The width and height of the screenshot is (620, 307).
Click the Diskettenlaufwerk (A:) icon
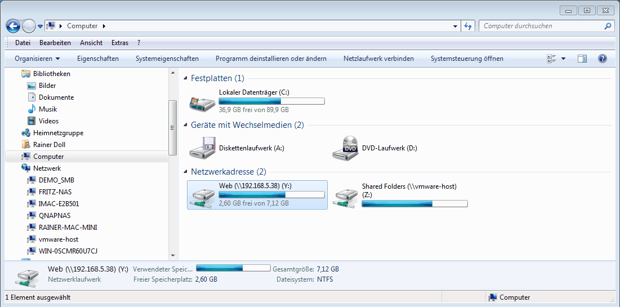202,148
